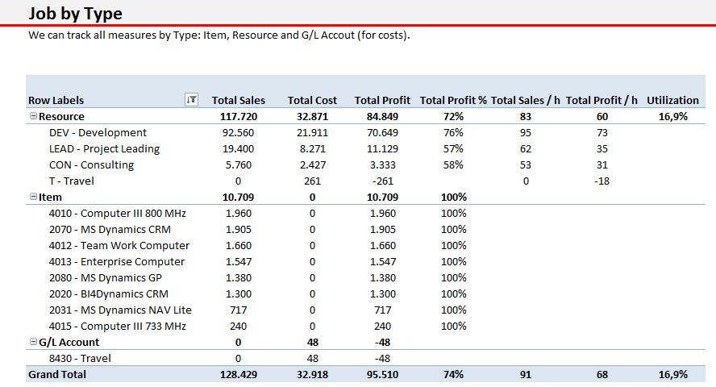
Task: Collapse the Resource group
Action: pyautogui.click(x=33, y=117)
